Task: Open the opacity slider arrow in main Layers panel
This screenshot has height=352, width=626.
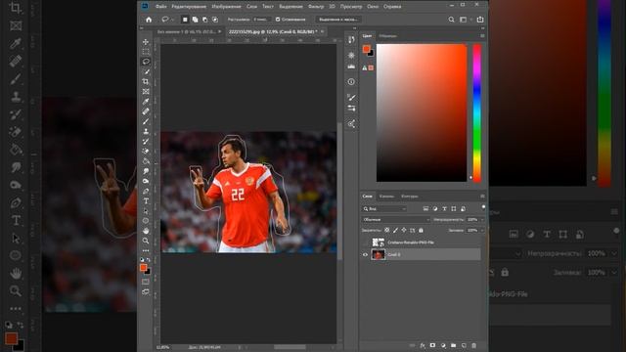Action: coord(482,219)
